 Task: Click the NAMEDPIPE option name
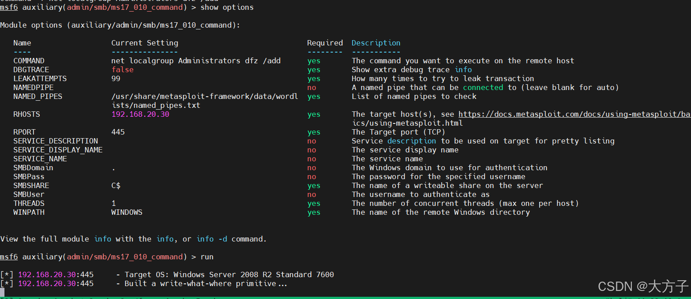coord(33,87)
